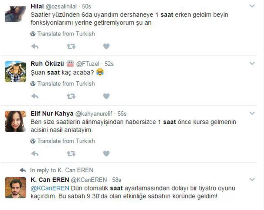Like Ruh Öküzü's tweet

tap(106, 96)
